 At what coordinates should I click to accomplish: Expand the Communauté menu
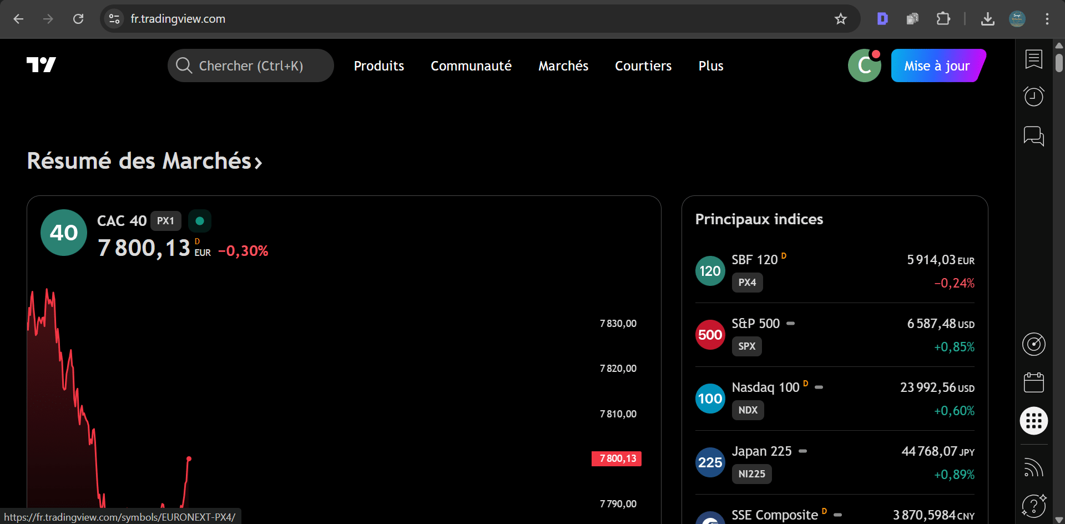(471, 66)
